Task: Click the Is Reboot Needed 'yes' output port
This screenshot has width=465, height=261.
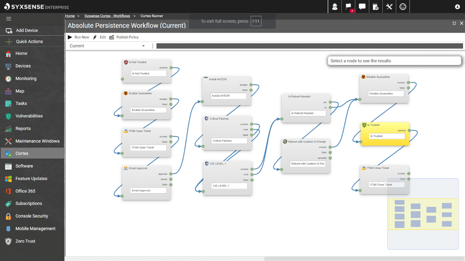Action: click(x=330, y=102)
